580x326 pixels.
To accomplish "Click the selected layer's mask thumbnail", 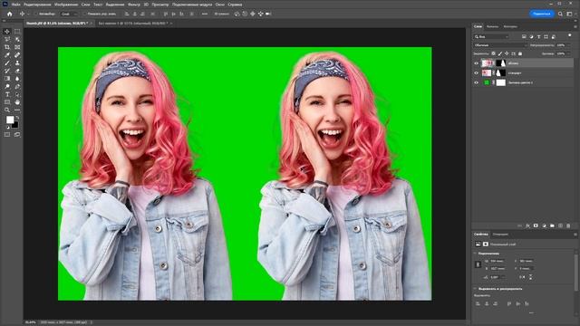I will click(500, 63).
